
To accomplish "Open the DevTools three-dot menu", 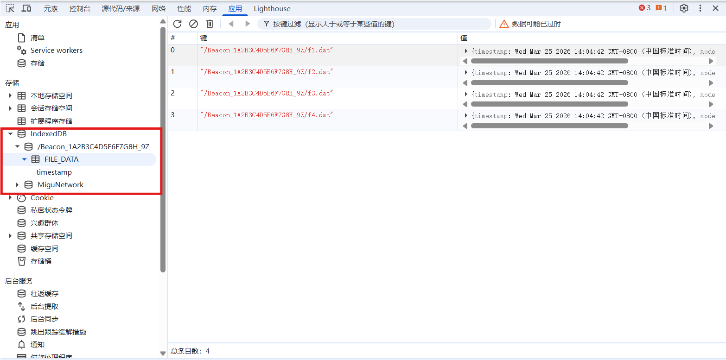I will click(x=700, y=8).
